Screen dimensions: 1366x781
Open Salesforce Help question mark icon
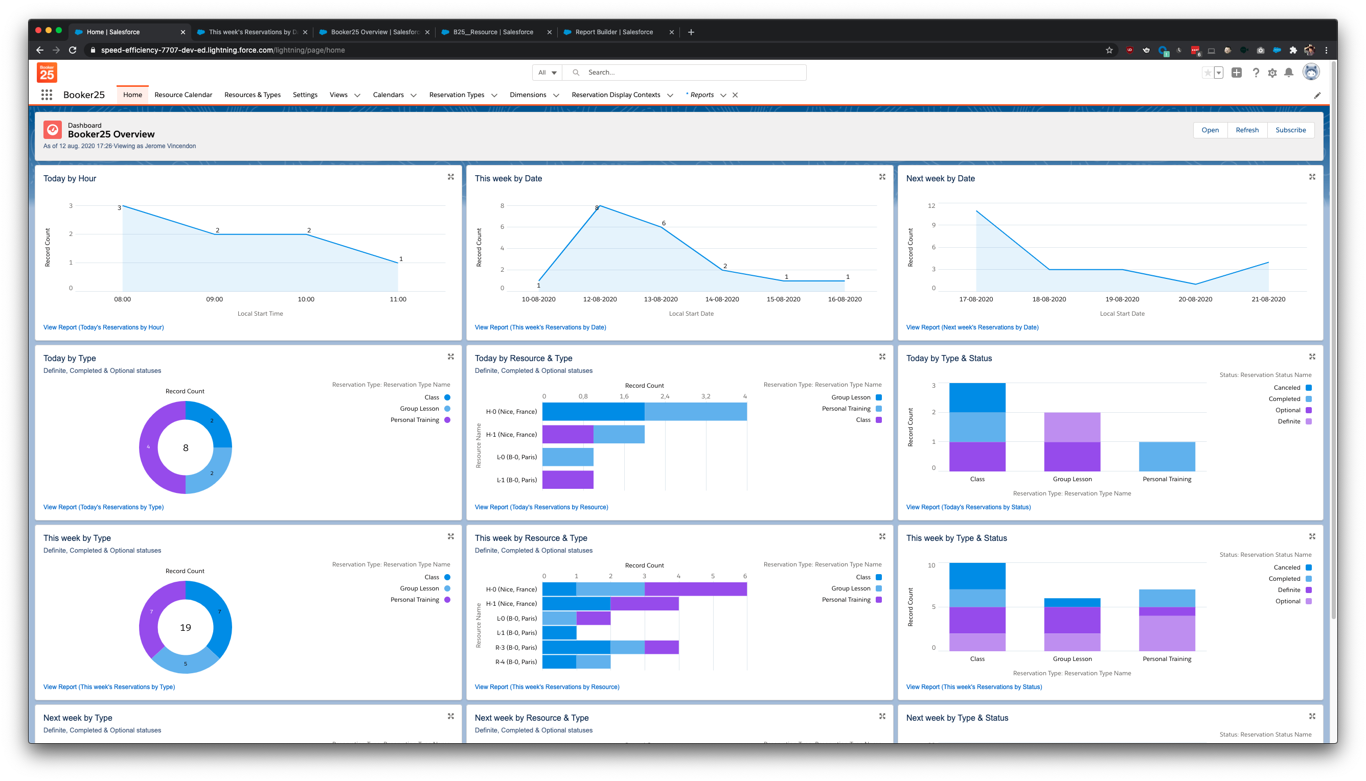[1256, 72]
